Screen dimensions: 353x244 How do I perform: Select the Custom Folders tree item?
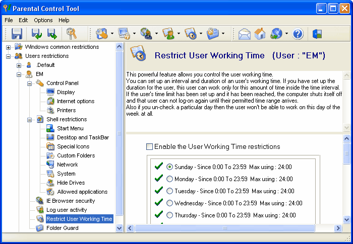pos(76,155)
